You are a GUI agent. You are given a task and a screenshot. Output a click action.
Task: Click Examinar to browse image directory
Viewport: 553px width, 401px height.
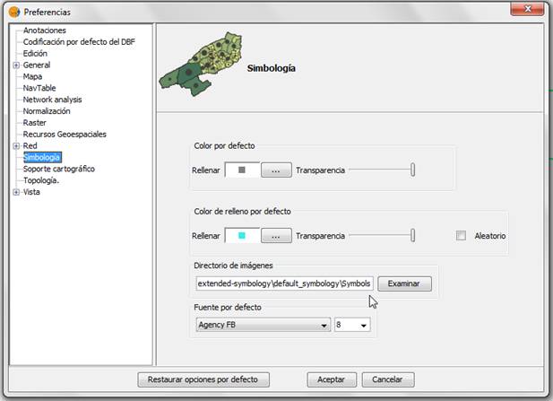(404, 283)
